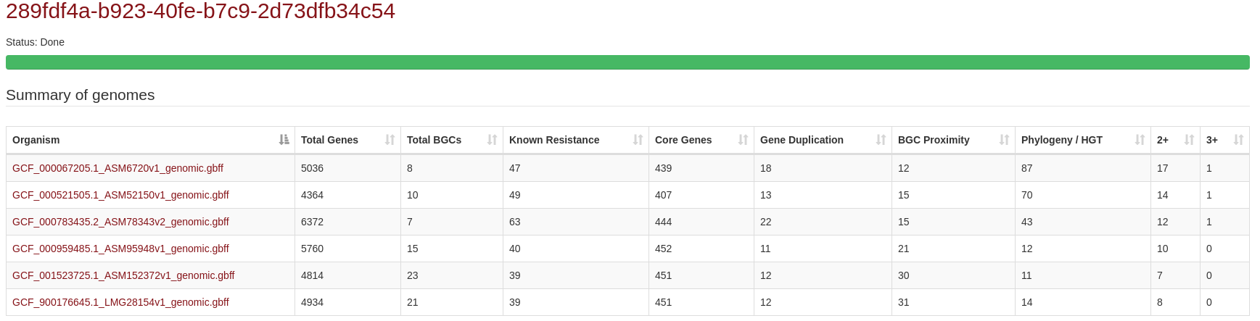Screen dimensions: 1260x321
Task: Click sort icon on 2+ column
Action: click(x=1190, y=140)
